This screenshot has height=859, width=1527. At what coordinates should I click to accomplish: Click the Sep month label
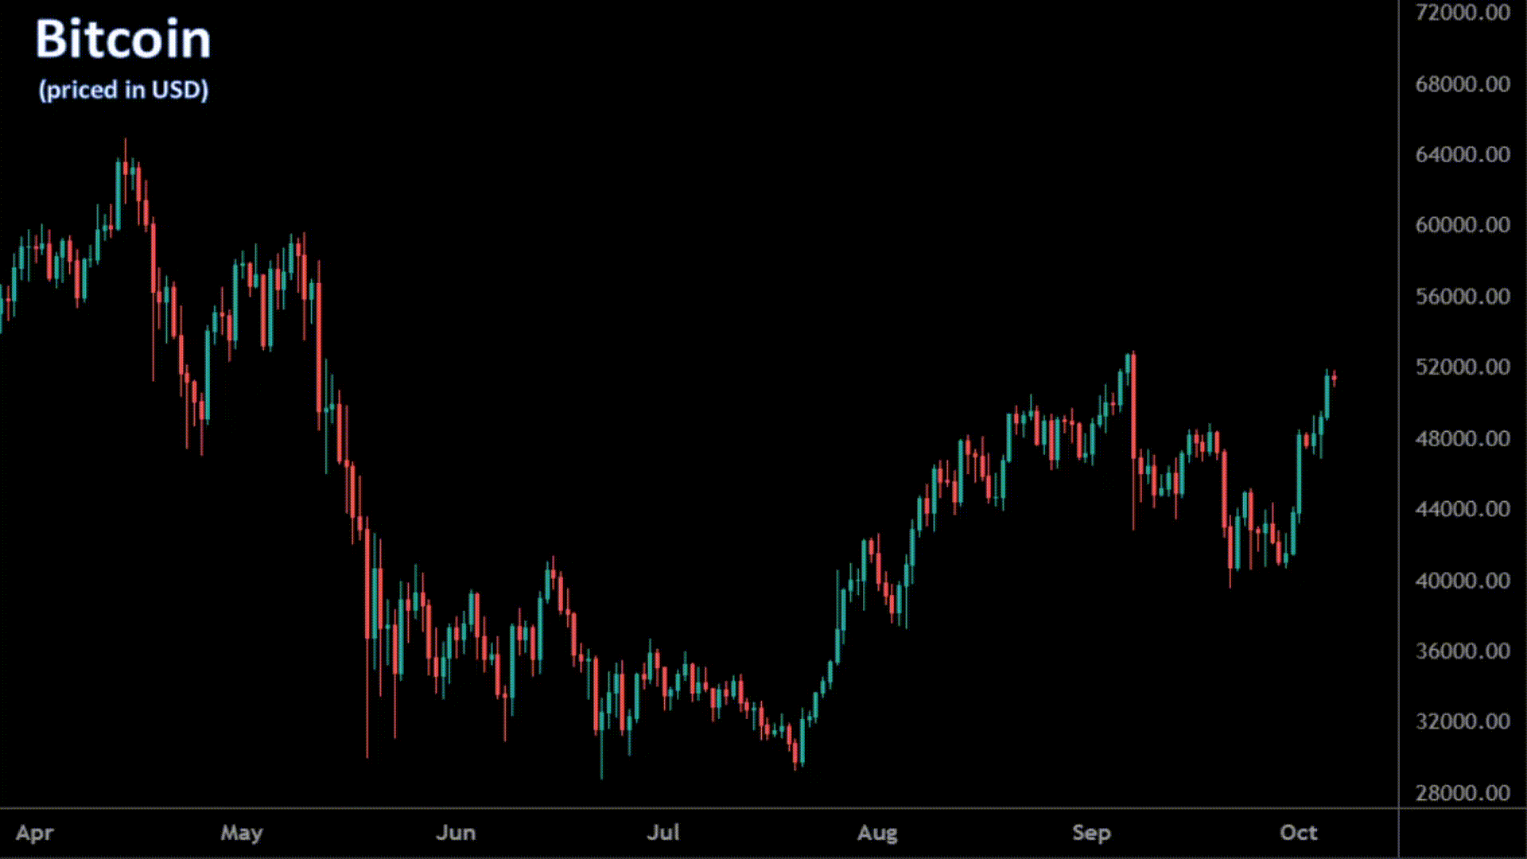[x=1091, y=834]
